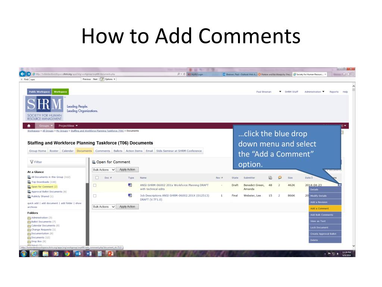Open Outlook from the taskbar
Image resolution: width=382 pixels, height=287 pixels.
[78, 254]
